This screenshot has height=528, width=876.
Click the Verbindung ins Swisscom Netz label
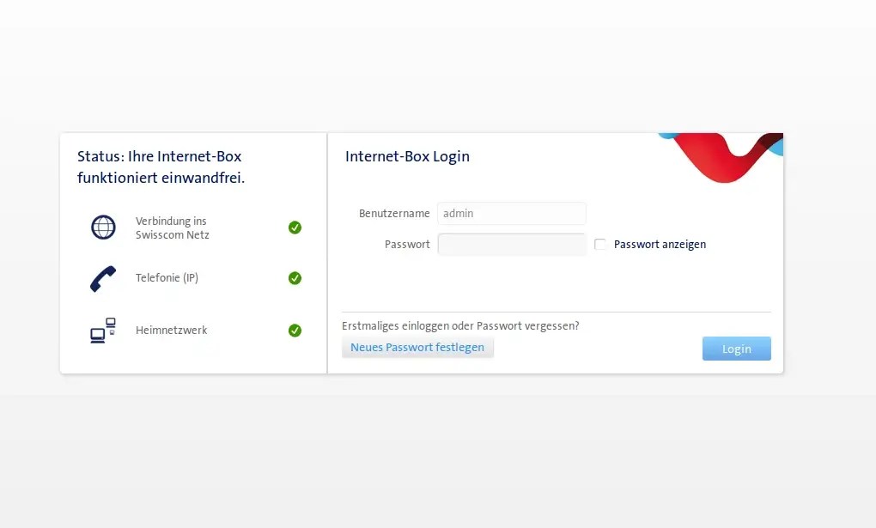(172, 228)
